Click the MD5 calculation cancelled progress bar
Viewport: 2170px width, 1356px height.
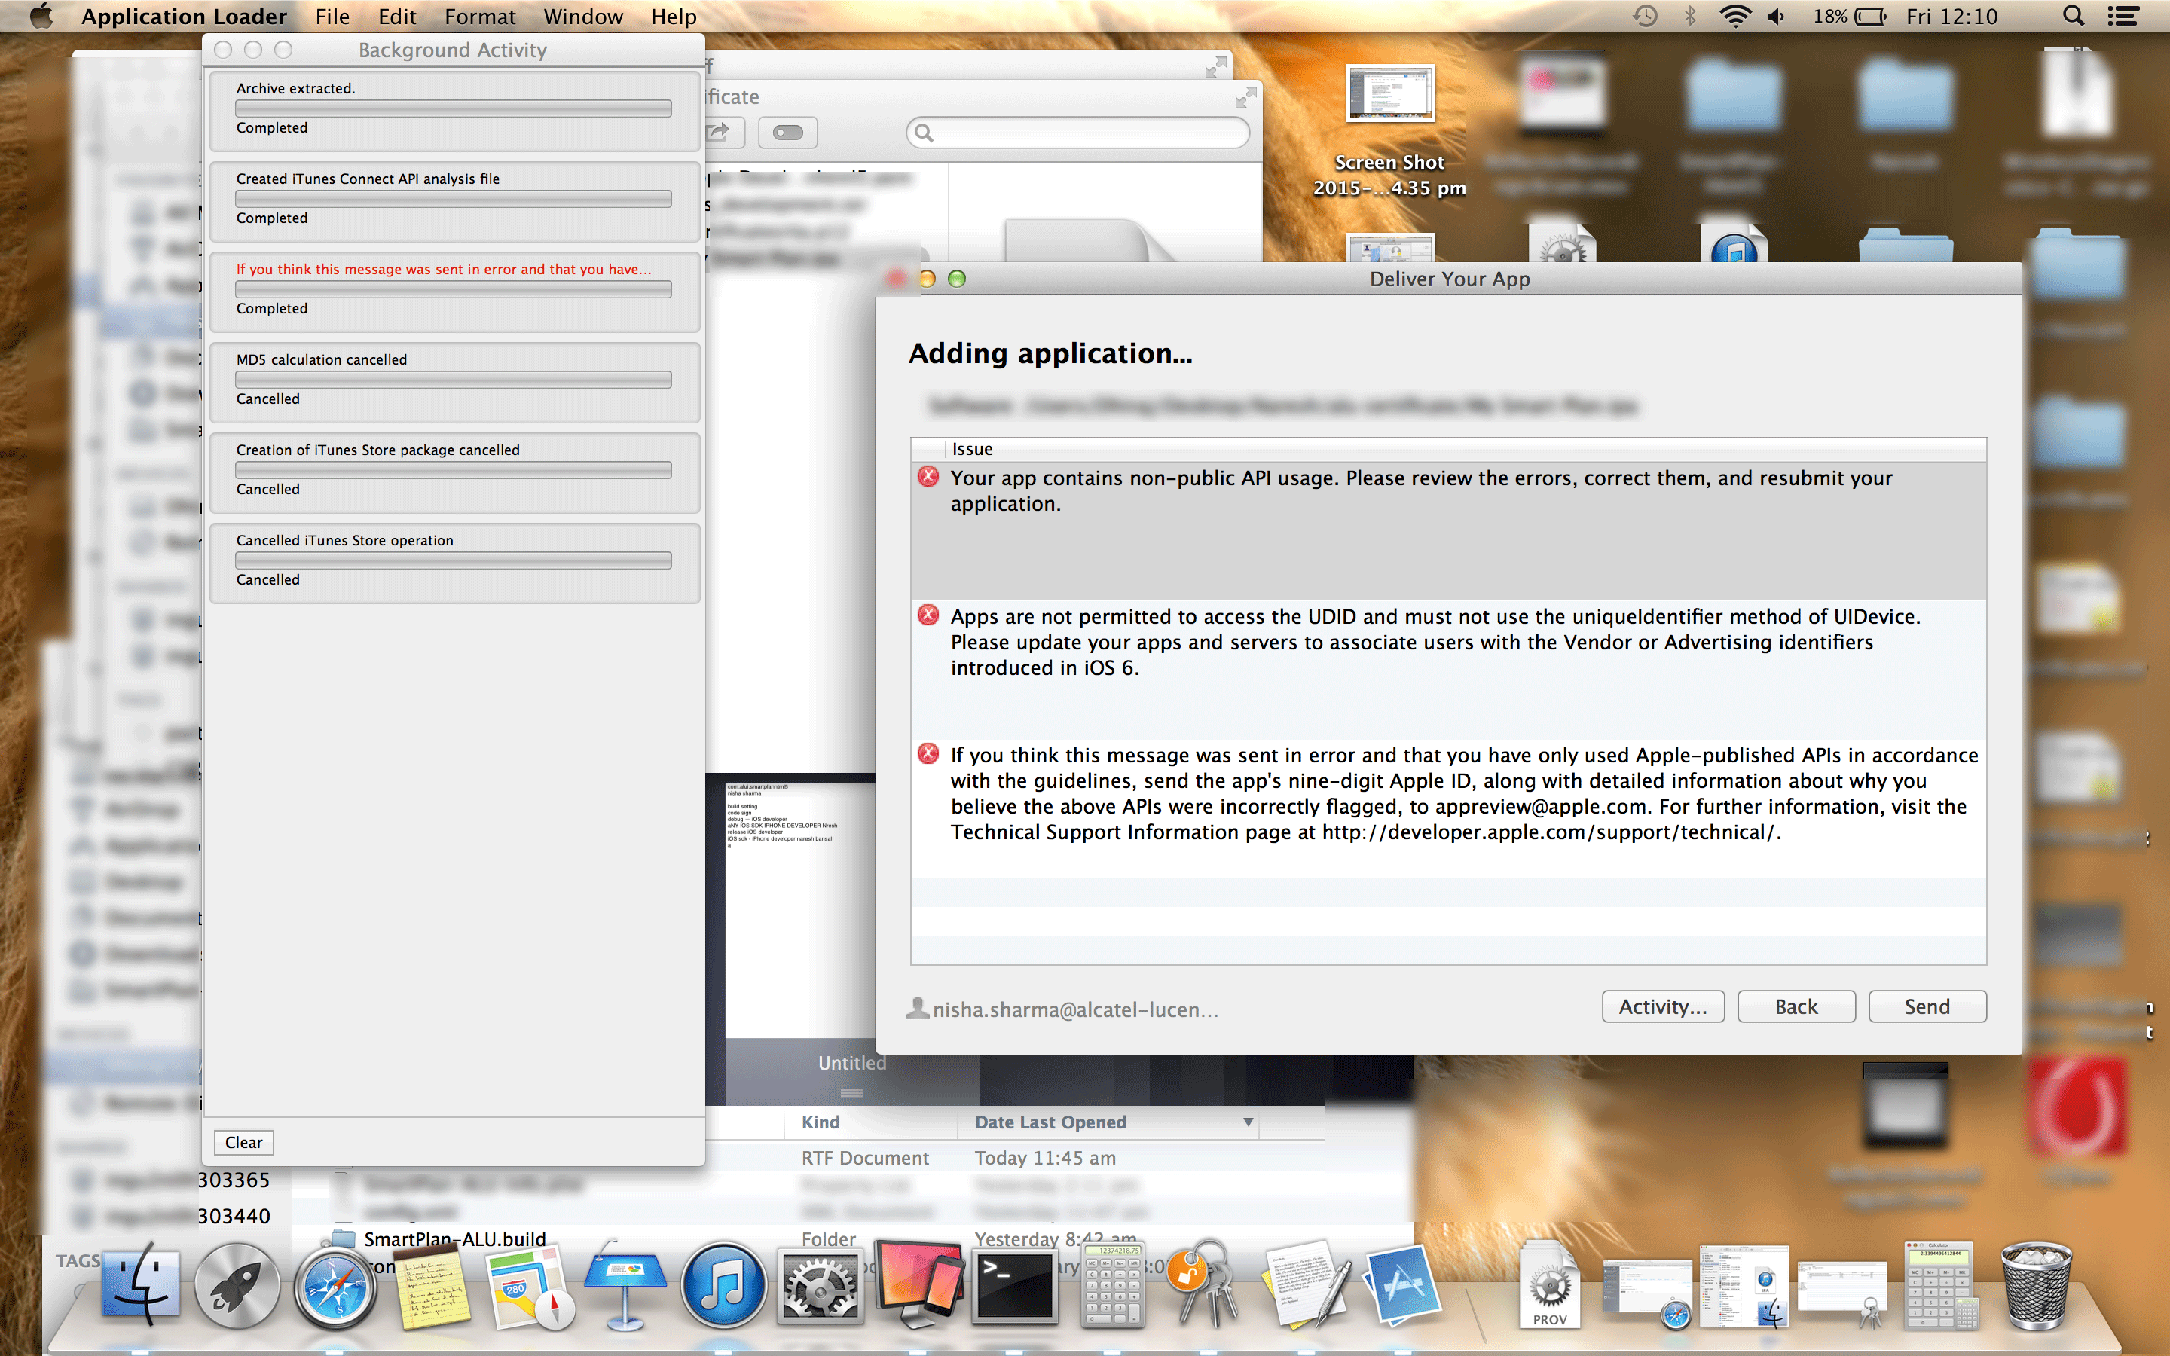tap(453, 380)
